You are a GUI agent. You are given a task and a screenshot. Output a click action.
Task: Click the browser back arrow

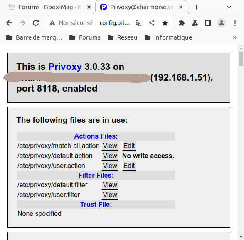click(9, 23)
